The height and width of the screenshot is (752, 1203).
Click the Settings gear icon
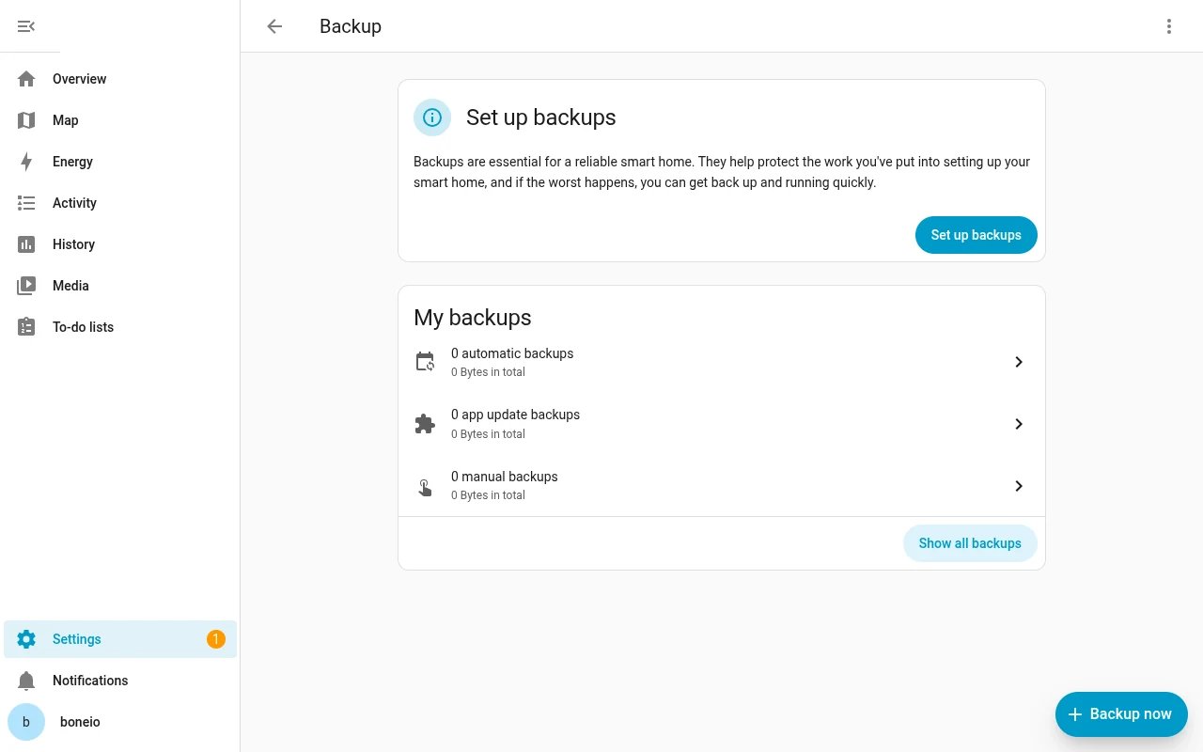click(x=26, y=639)
